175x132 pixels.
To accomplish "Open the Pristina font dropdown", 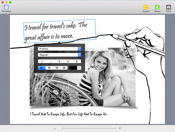I will [x=59, y=49].
